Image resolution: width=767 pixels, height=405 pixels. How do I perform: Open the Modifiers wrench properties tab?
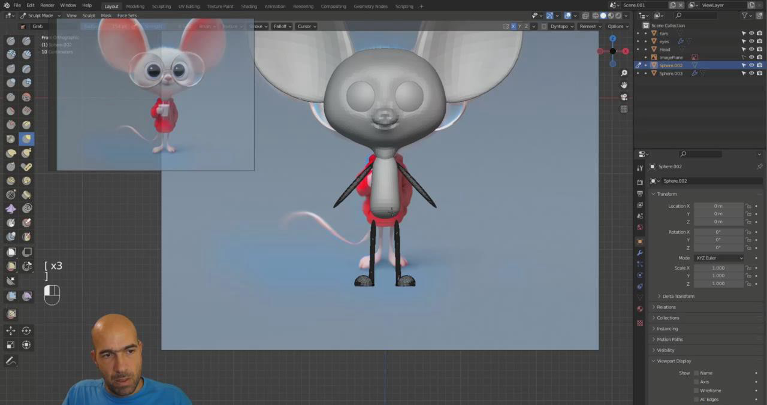640,253
